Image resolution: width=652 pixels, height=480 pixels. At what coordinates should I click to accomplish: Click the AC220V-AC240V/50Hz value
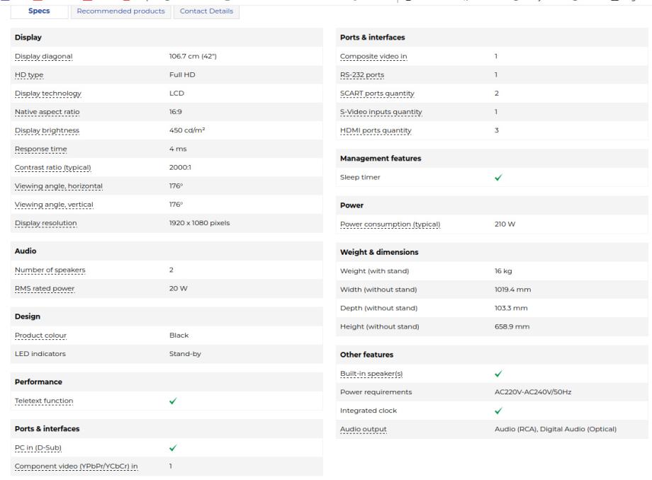[x=533, y=392]
